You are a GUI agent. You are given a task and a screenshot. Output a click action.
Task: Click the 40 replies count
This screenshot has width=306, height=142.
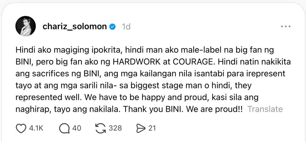point(77,128)
